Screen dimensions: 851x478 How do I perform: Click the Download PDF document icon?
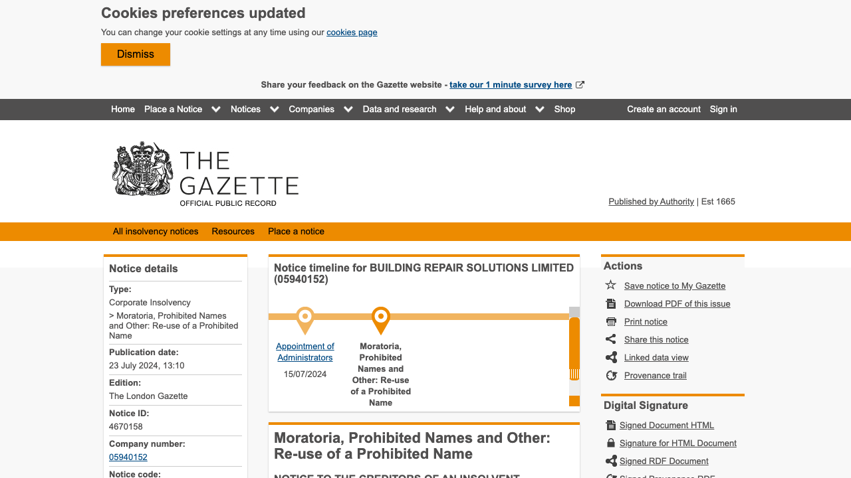(x=611, y=303)
